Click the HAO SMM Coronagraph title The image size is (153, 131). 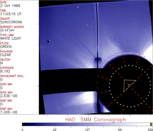[x=95, y=119]
